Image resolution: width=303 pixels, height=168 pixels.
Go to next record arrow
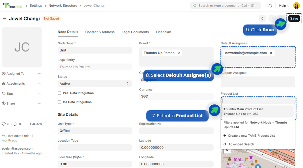(x=272, y=19)
